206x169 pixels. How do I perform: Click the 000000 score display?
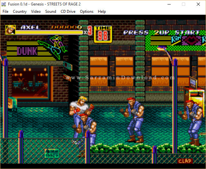click(67, 27)
